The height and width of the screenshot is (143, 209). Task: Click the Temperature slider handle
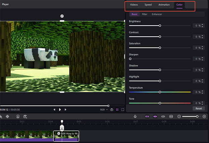(160, 92)
